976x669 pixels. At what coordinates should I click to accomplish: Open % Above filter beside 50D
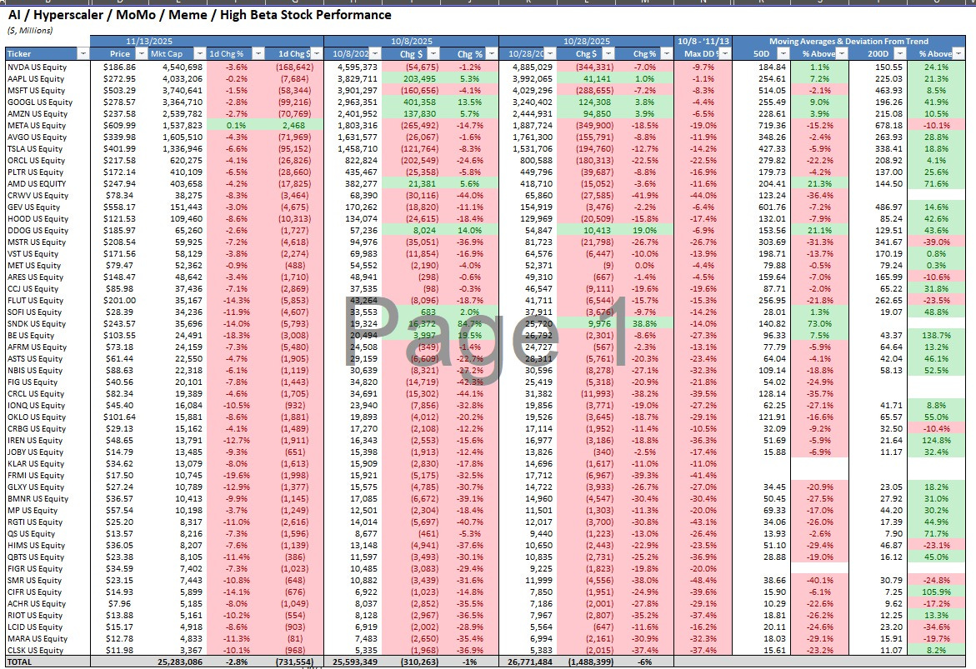pyautogui.click(x=842, y=54)
